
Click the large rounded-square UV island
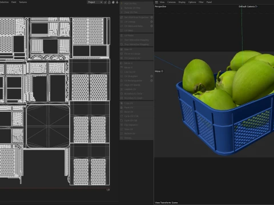pos(48,126)
